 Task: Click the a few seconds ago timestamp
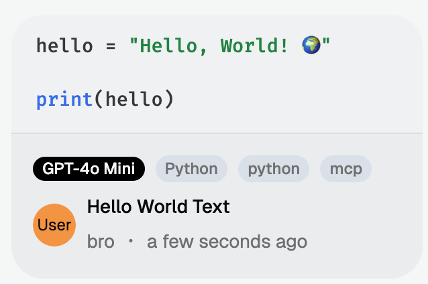[227, 242]
